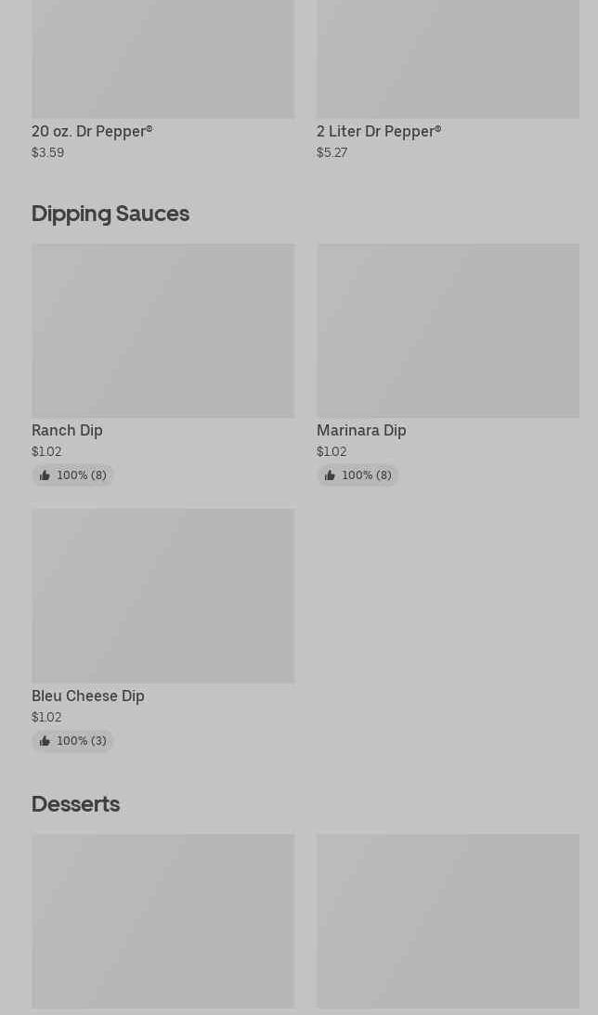The image size is (598, 1015).
Task: Open the Ranch Dip item name
Action: [67, 431]
